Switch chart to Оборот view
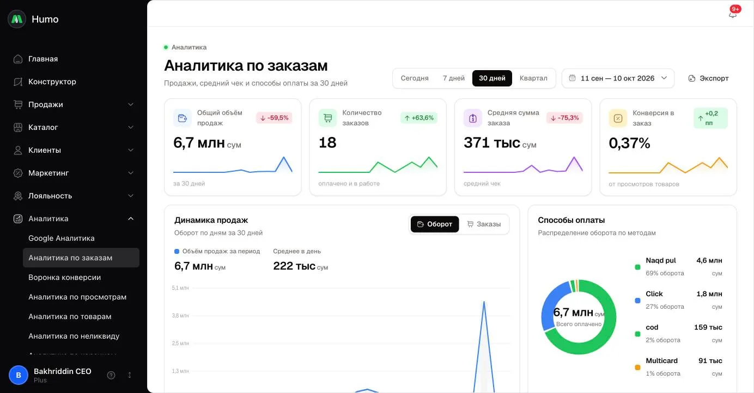 click(x=435, y=224)
